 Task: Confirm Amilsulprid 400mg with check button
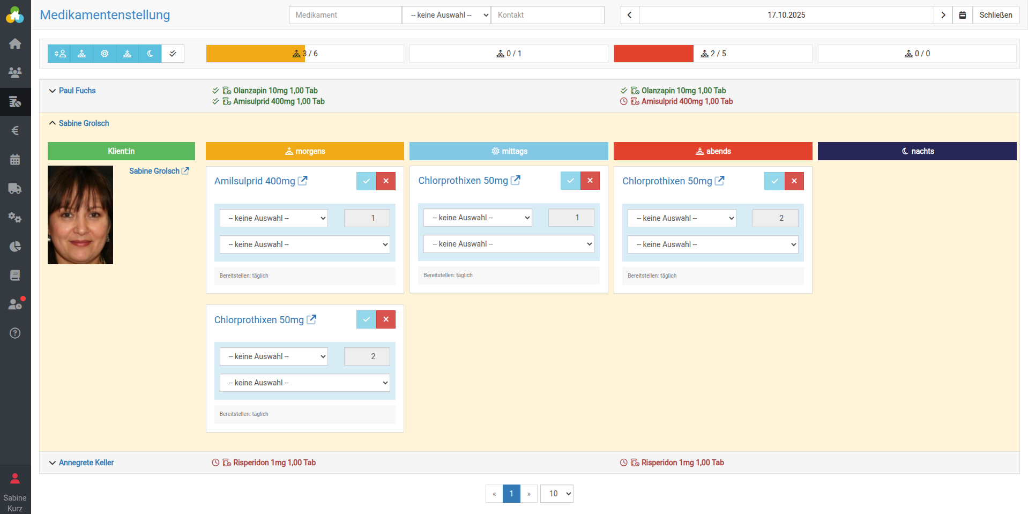(366, 181)
